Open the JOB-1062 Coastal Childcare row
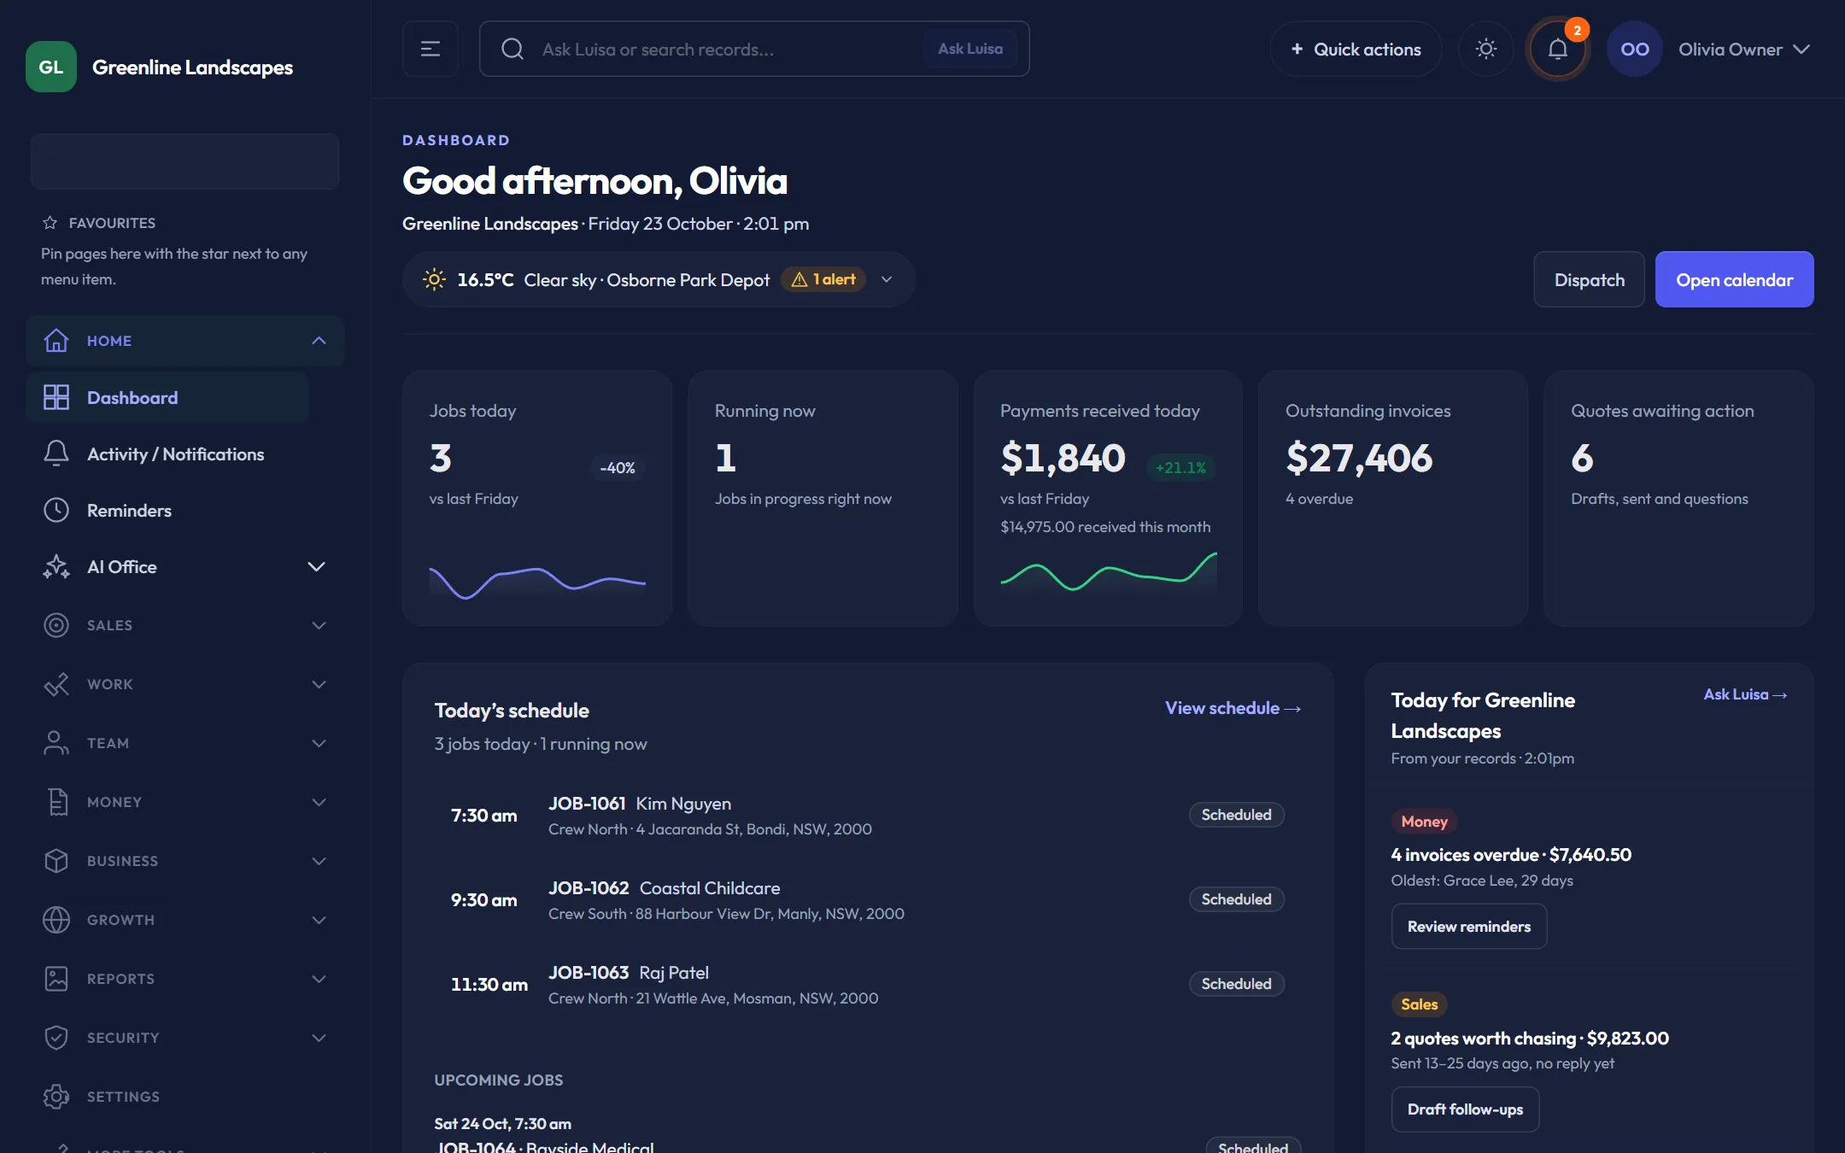The width and height of the screenshot is (1845, 1153). click(x=868, y=899)
